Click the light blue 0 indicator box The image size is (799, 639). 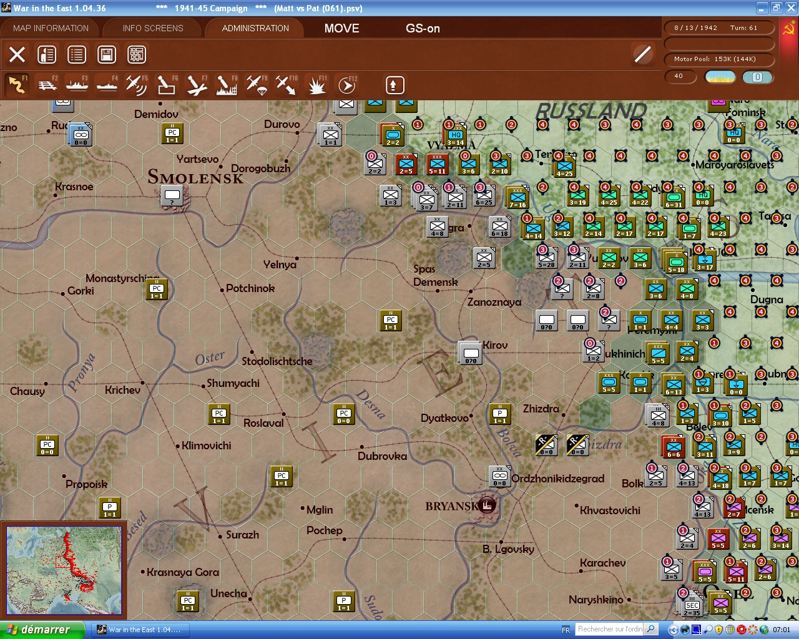[757, 77]
